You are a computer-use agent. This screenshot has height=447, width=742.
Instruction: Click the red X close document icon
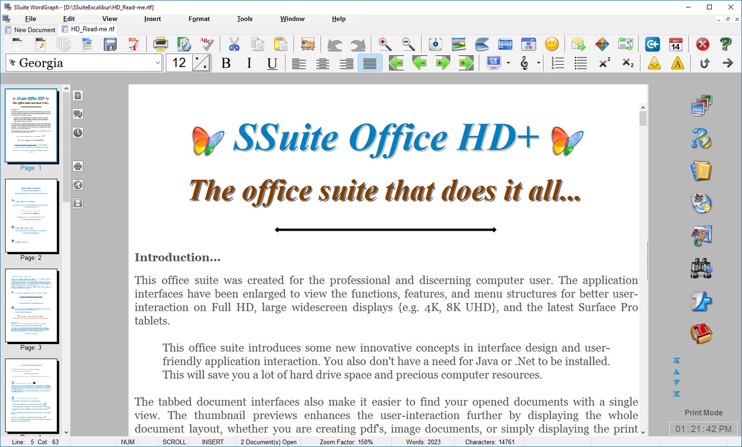point(702,44)
